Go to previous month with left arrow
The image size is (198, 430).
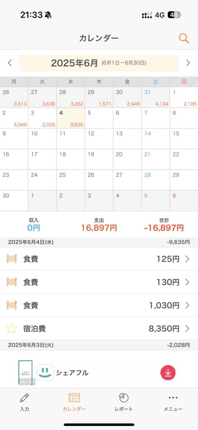point(10,63)
